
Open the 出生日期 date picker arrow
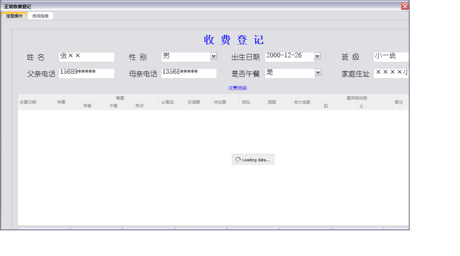click(x=317, y=56)
